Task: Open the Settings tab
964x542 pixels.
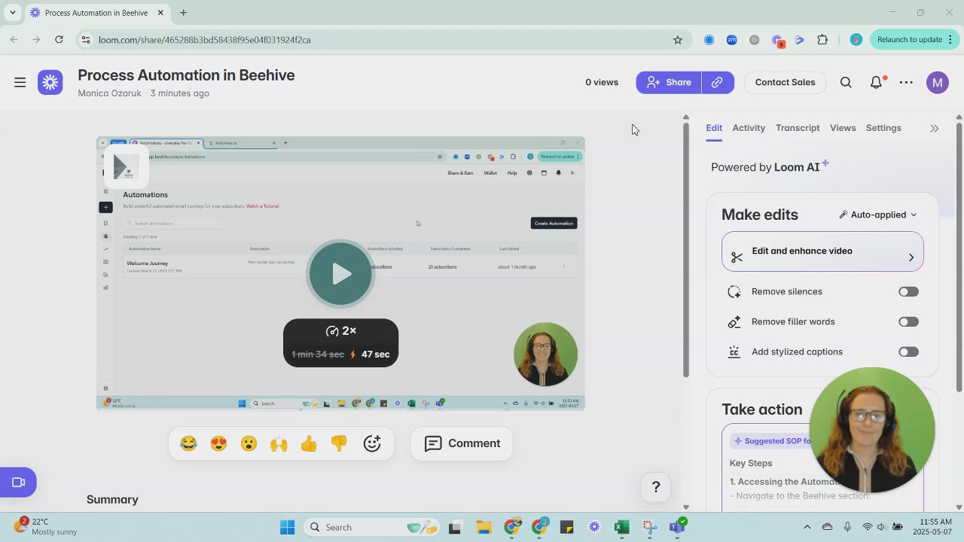Action: (883, 128)
